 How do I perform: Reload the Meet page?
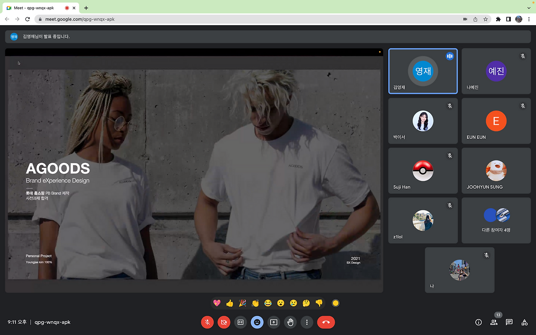tap(28, 19)
